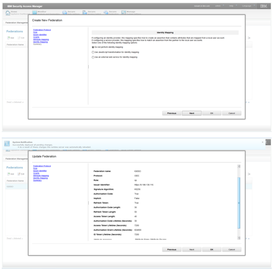
Task: Open the Secure Federation menu
Action: click(111, 13)
